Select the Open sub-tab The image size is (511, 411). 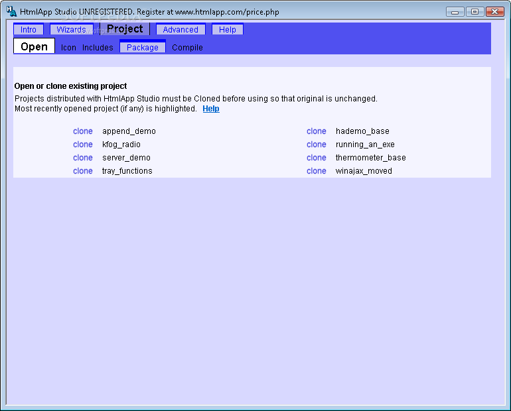click(34, 46)
